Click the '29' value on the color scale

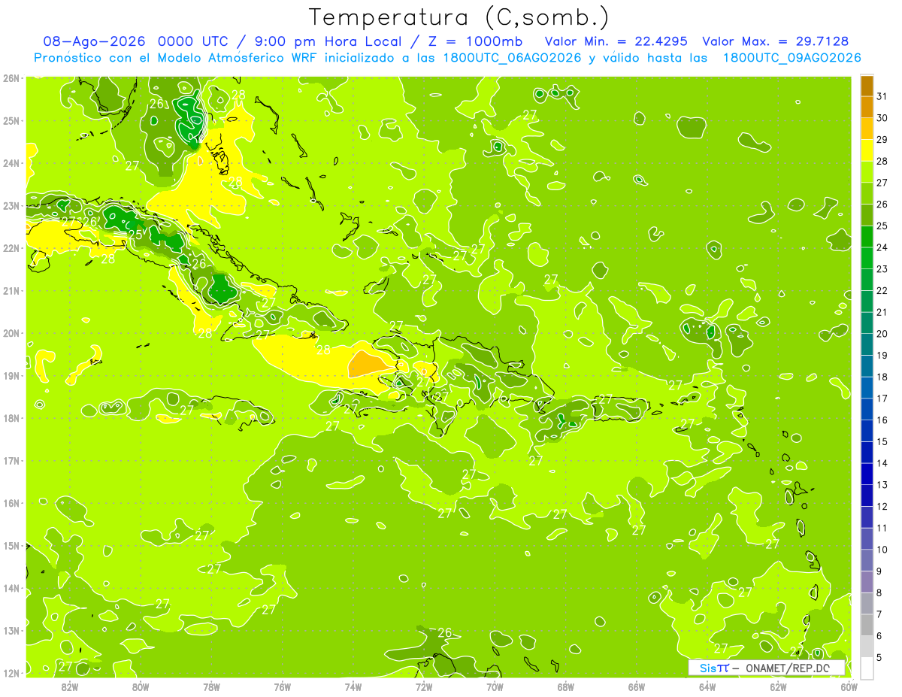[x=882, y=140]
